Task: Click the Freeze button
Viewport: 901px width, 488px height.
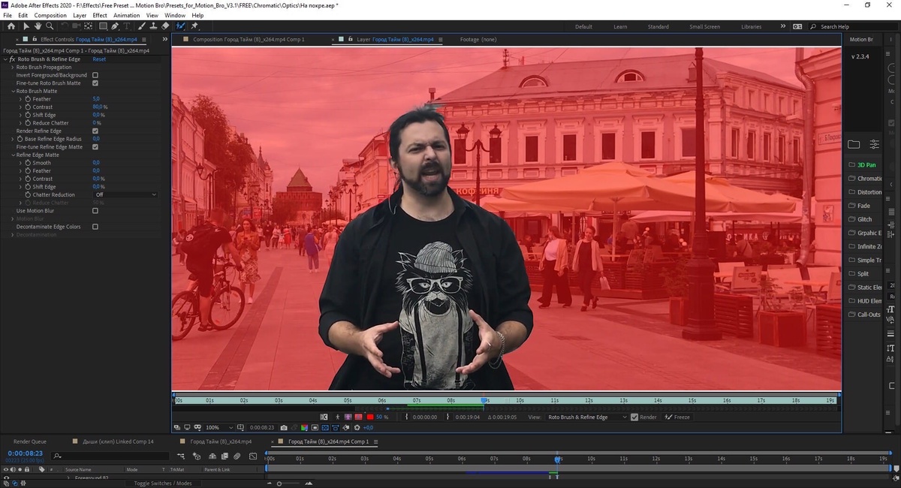Action: tap(677, 417)
